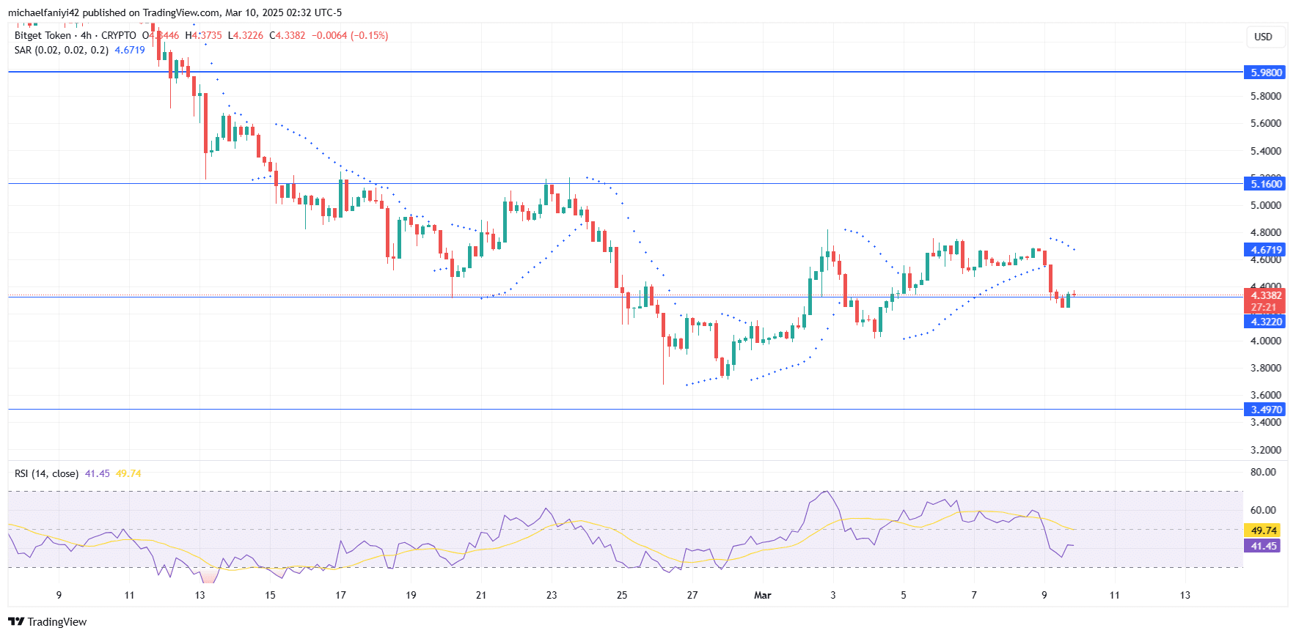
Task: Click the 3.4970 horizontal line price tag
Action: tap(1265, 410)
